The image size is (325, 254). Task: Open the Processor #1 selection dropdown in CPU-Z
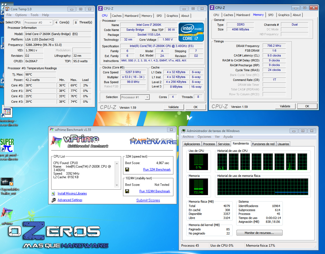point(135,97)
